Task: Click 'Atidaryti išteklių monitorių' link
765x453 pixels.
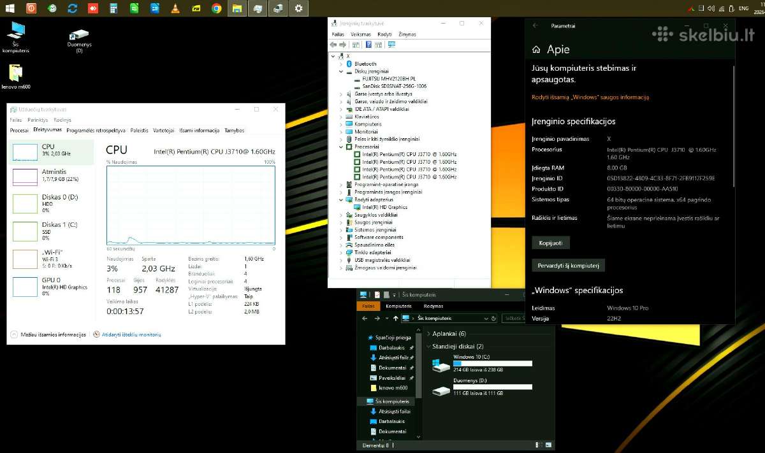Action: (x=127, y=334)
